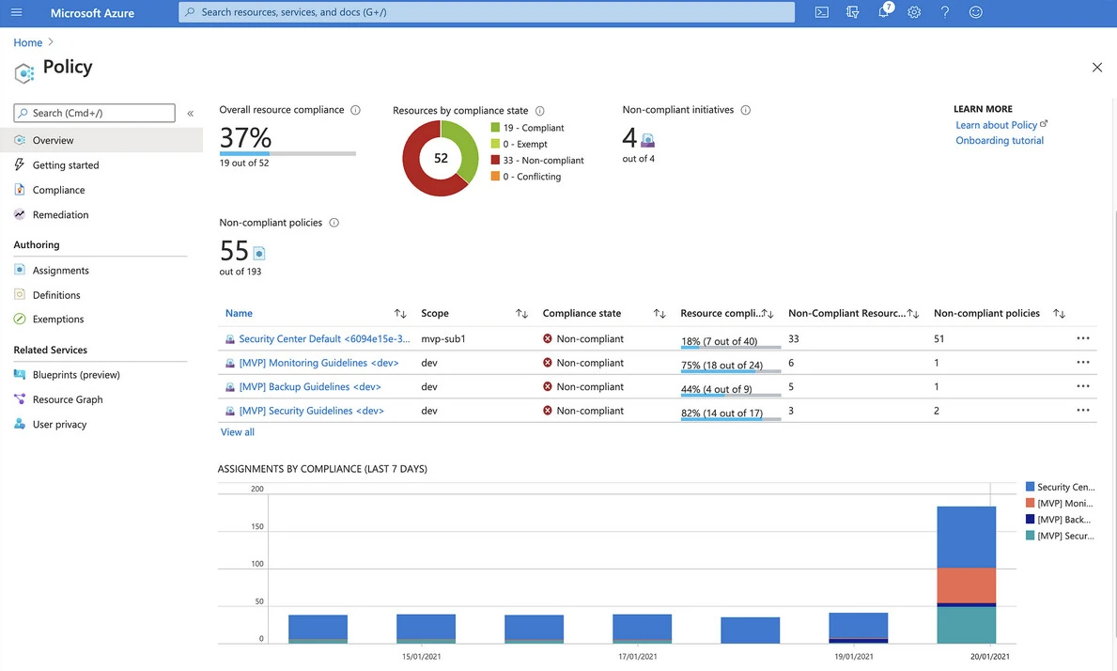Click the 75% (18 out of 24) compliance bar
Viewport: 1117px width, 671px height.
[x=730, y=371]
